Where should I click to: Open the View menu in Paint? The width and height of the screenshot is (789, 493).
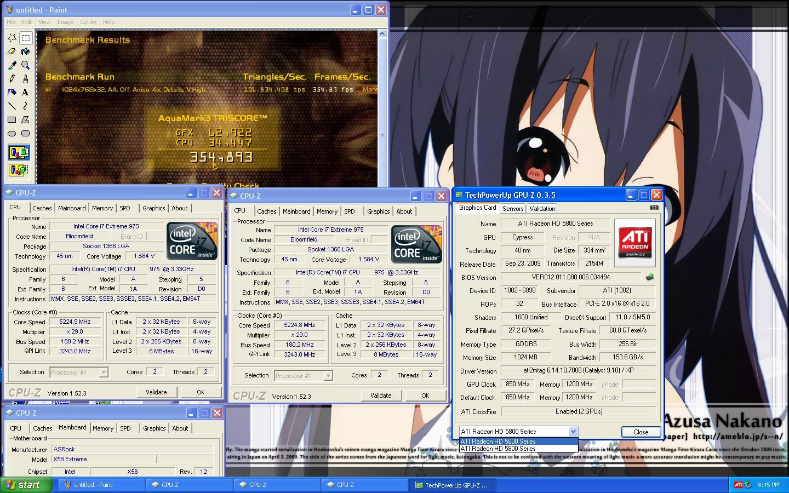point(44,22)
